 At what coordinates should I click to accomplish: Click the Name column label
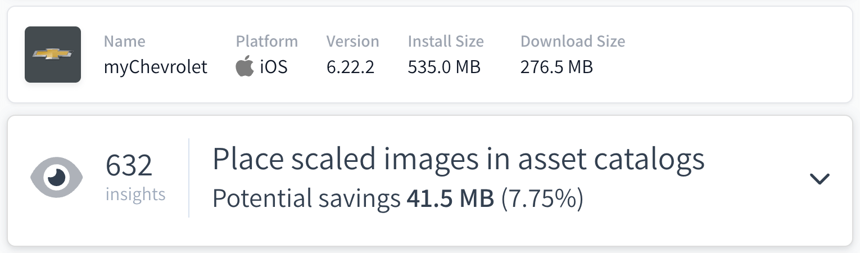(124, 41)
